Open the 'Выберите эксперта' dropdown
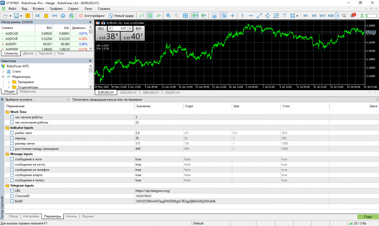This screenshot has height=226, width=379. (37, 100)
